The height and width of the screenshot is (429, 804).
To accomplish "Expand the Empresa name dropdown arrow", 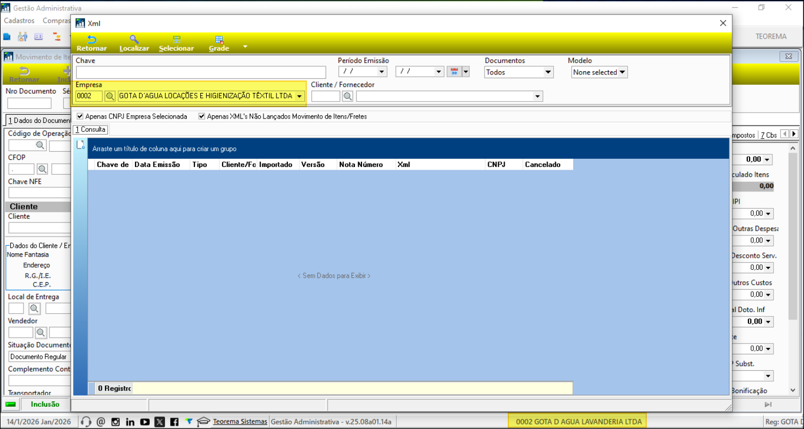I will pos(299,96).
